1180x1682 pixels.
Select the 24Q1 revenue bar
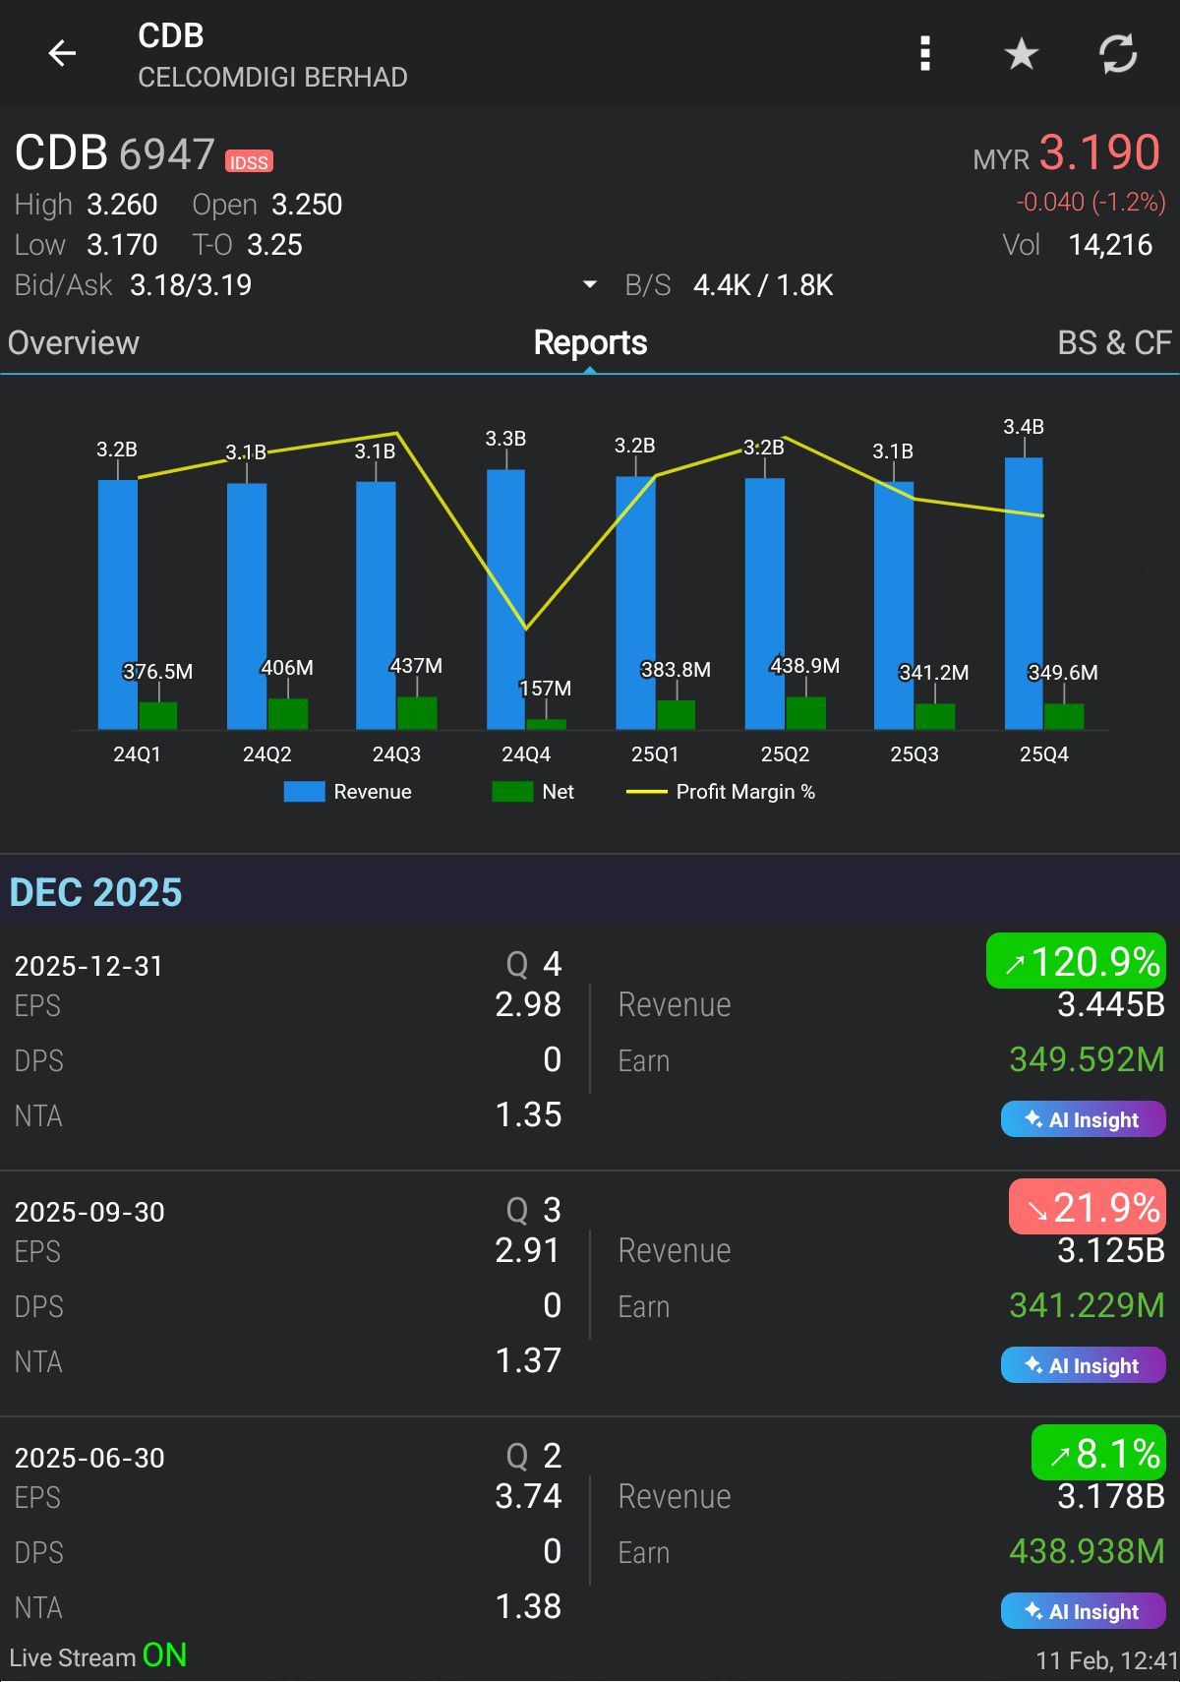(118, 604)
